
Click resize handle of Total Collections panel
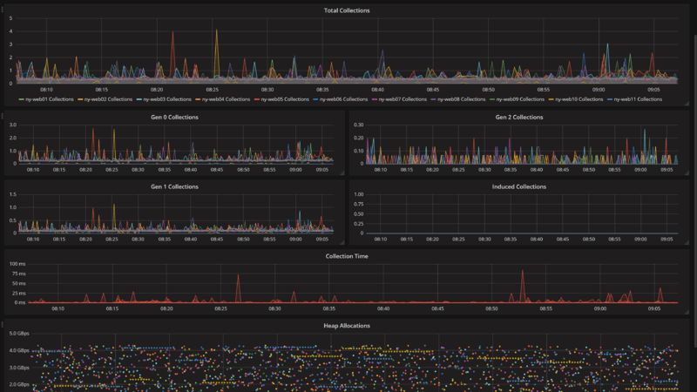[687, 103]
